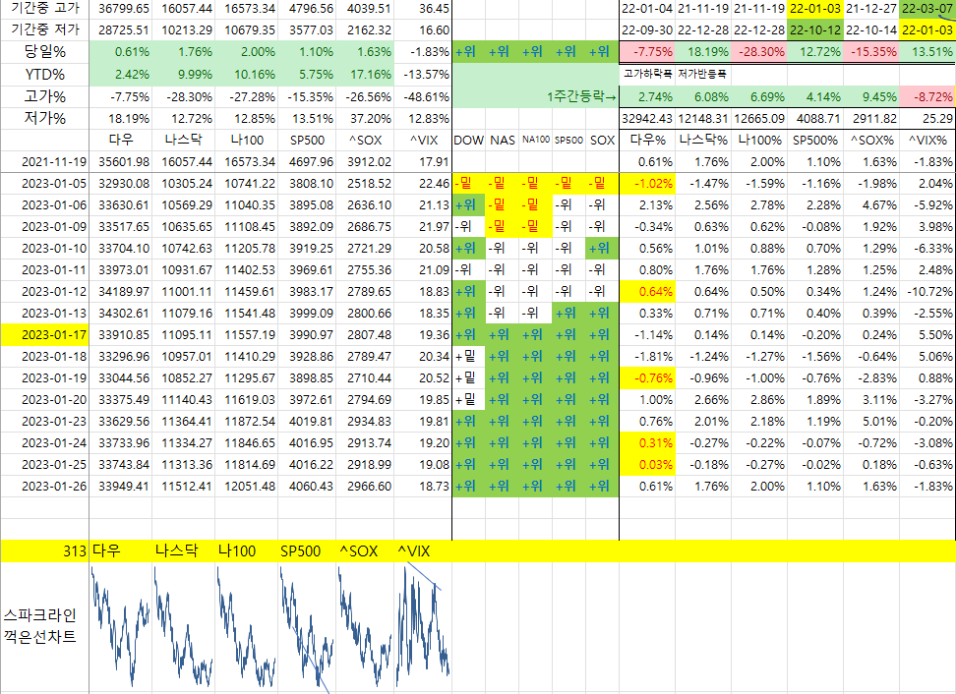Select the YTD% row label cell
This screenshot has width=956, height=694.
click(44, 74)
